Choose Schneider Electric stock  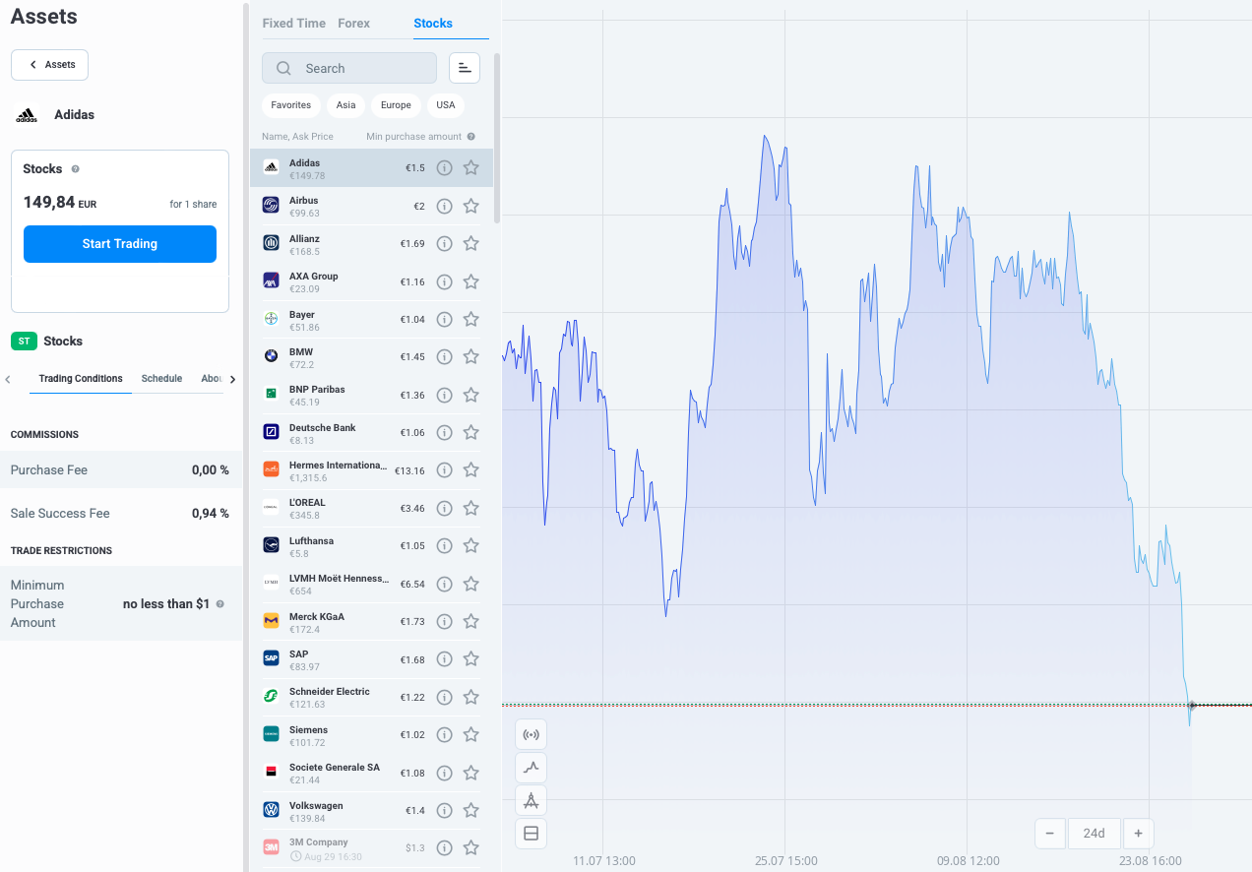371,697
